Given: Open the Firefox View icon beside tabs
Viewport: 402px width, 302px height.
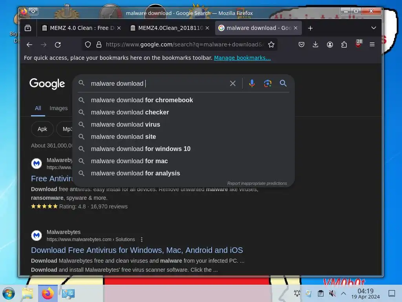Looking at the screenshot, I should [x=28, y=28].
